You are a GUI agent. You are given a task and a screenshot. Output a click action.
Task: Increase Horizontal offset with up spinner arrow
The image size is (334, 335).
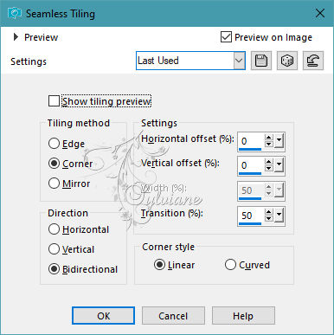click(269, 138)
